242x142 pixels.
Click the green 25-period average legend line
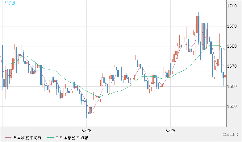(x=50, y=138)
